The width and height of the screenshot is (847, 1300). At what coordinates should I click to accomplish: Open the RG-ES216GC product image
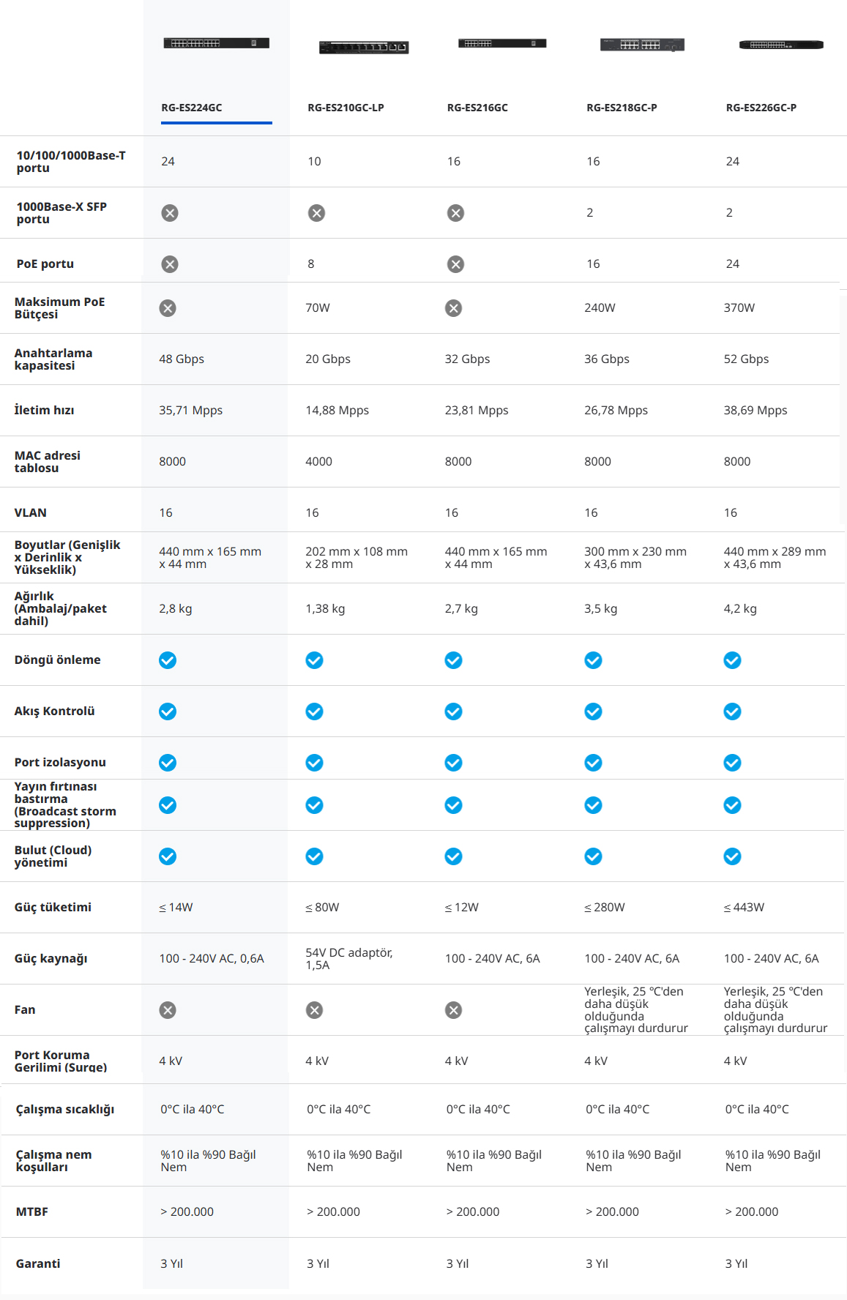pyautogui.click(x=502, y=43)
